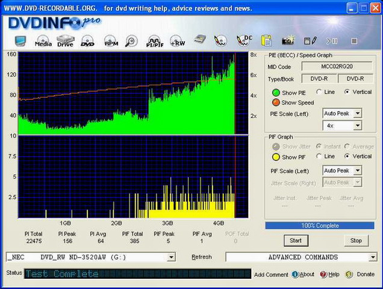Toggle the green Show PIE indicator

pyautogui.click(x=276, y=93)
